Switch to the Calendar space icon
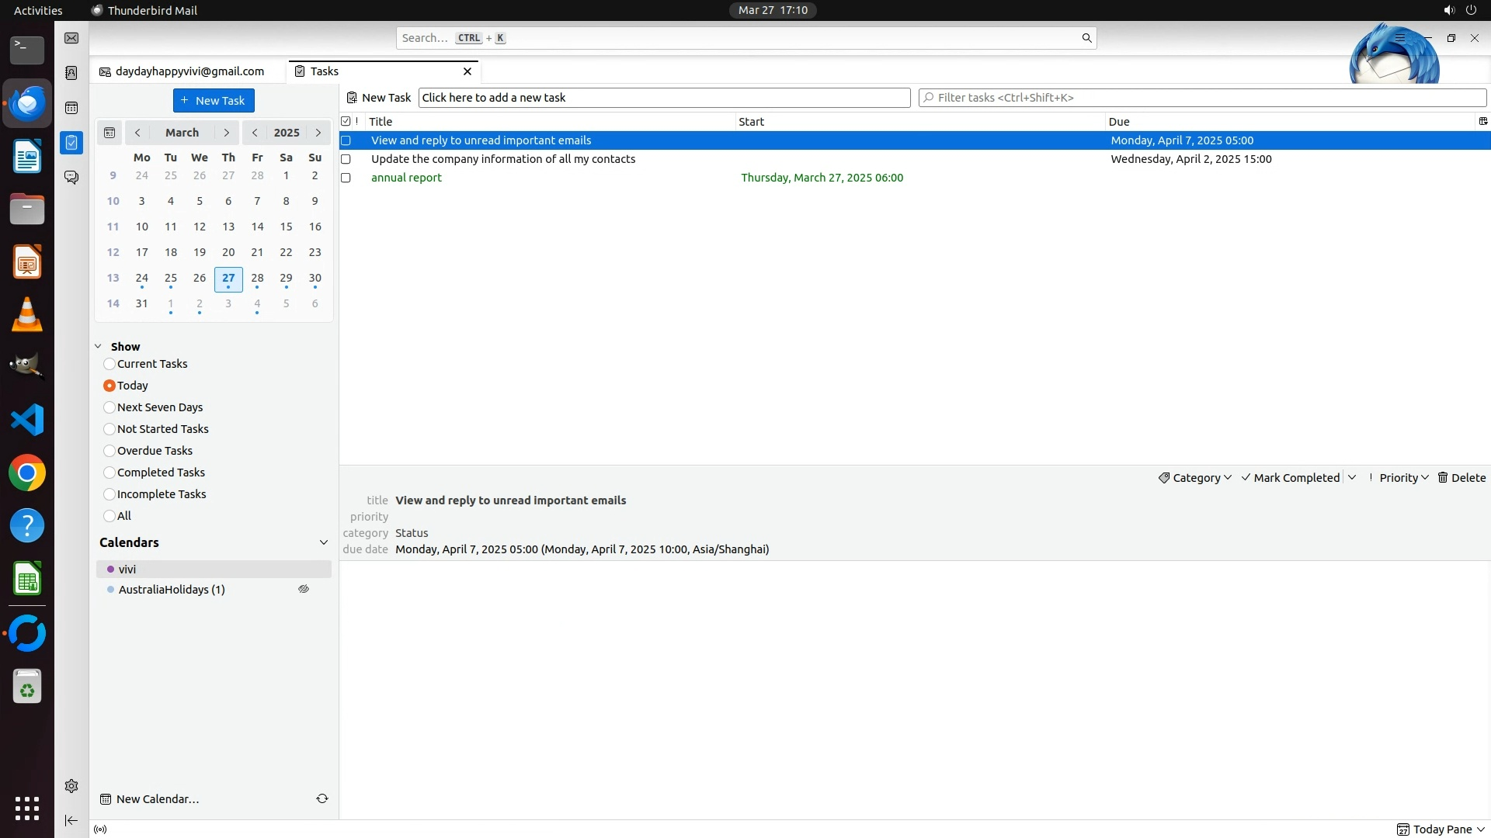This screenshot has width=1491, height=838. 71,108
